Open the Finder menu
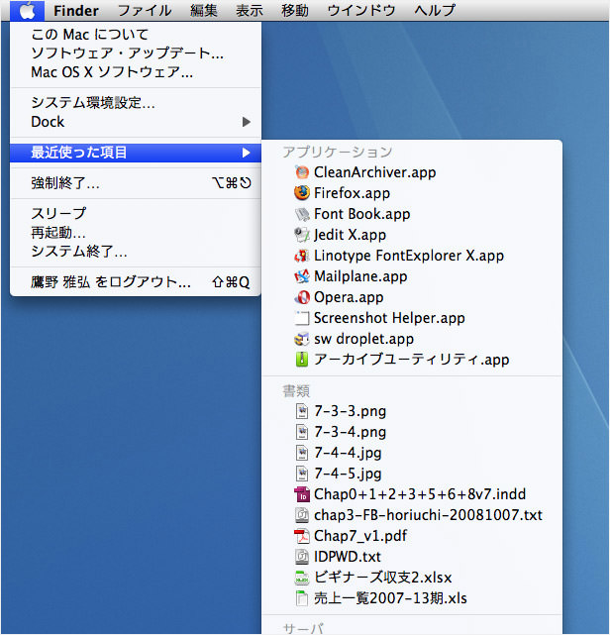The image size is (610, 635). pos(76,11)
